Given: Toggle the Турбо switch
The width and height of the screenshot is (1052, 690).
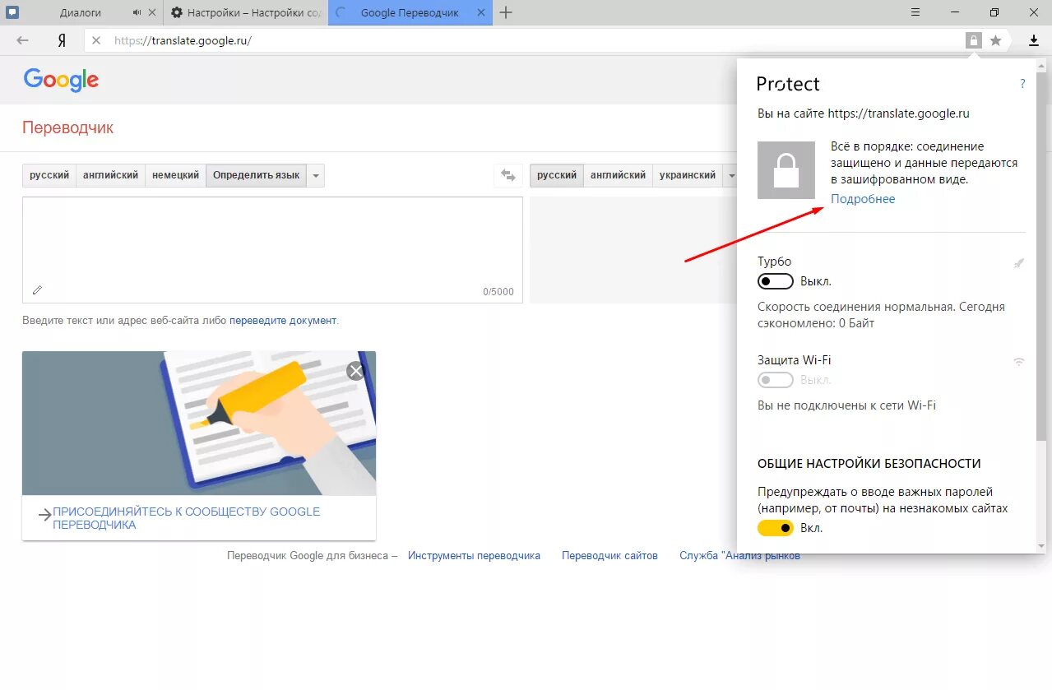Looking at the screenshot, I should point(776,281).
